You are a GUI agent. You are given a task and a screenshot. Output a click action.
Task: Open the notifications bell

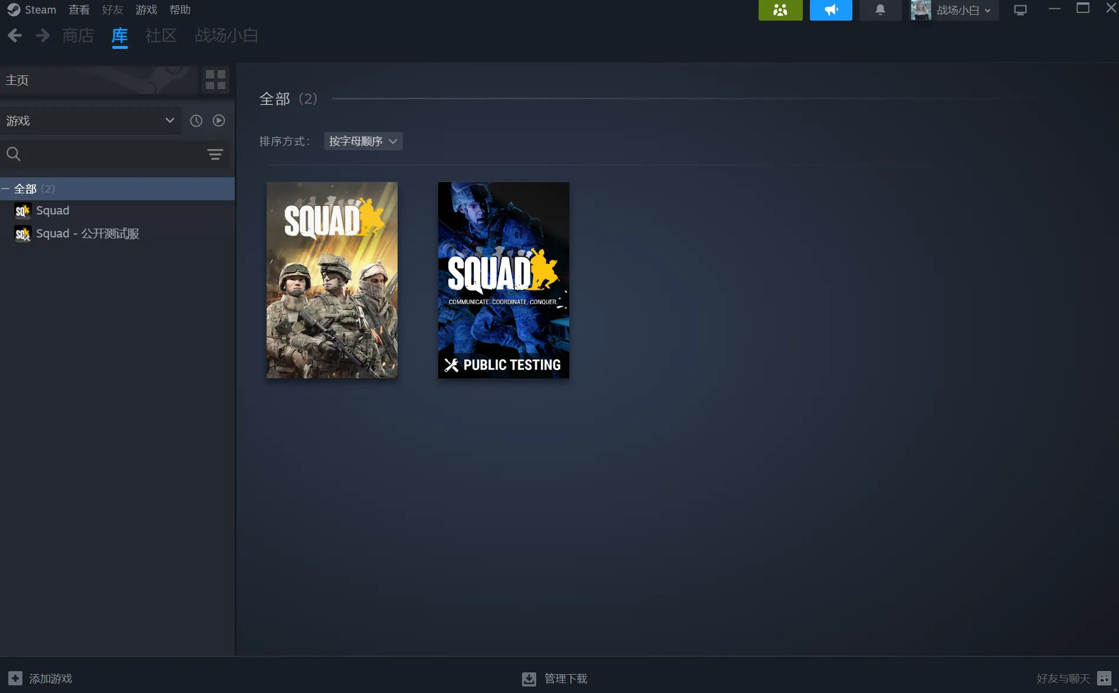coord(880,10)
